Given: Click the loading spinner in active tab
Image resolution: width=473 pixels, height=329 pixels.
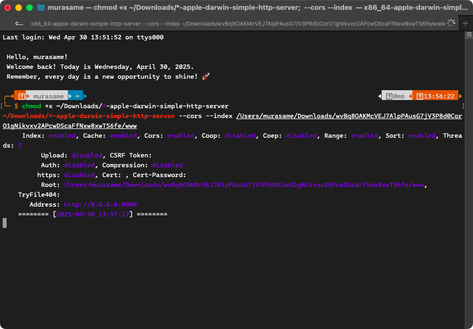Looking at the screenshot, I should tap(451, 23).
